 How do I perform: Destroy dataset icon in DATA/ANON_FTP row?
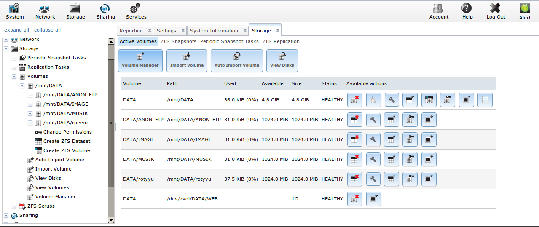(x=354, y=120)
